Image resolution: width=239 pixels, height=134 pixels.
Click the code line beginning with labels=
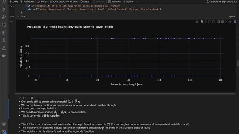93,9
